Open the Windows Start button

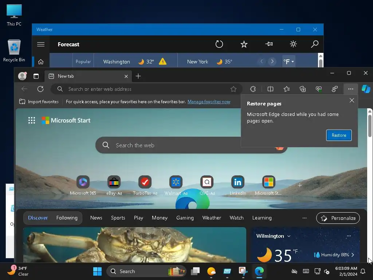point(97,271)
